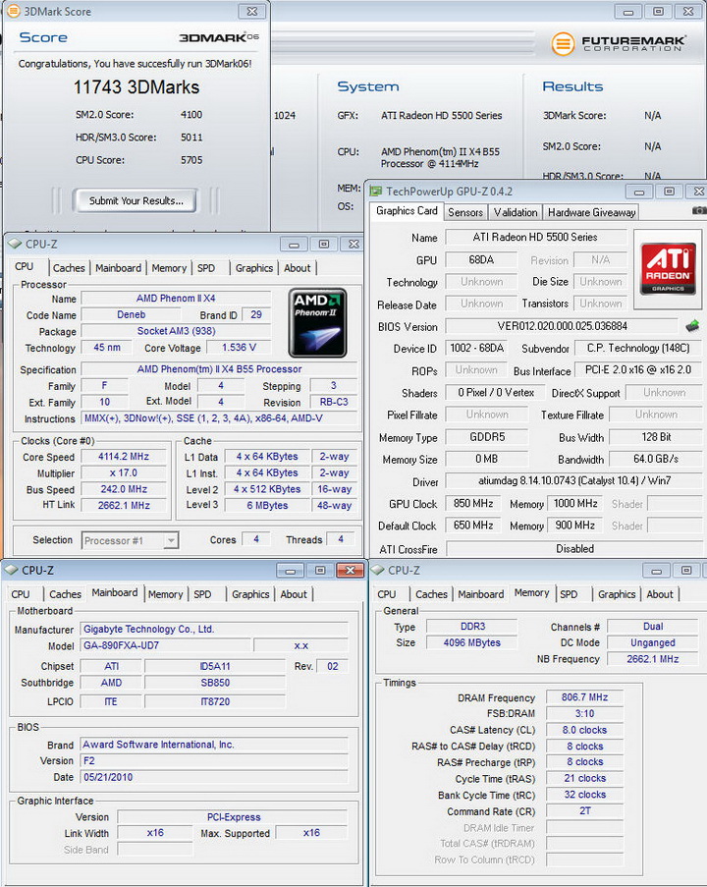The image size is (707, 887).
Task: Close the 3DMark Score window
Action: click(252, 11)
